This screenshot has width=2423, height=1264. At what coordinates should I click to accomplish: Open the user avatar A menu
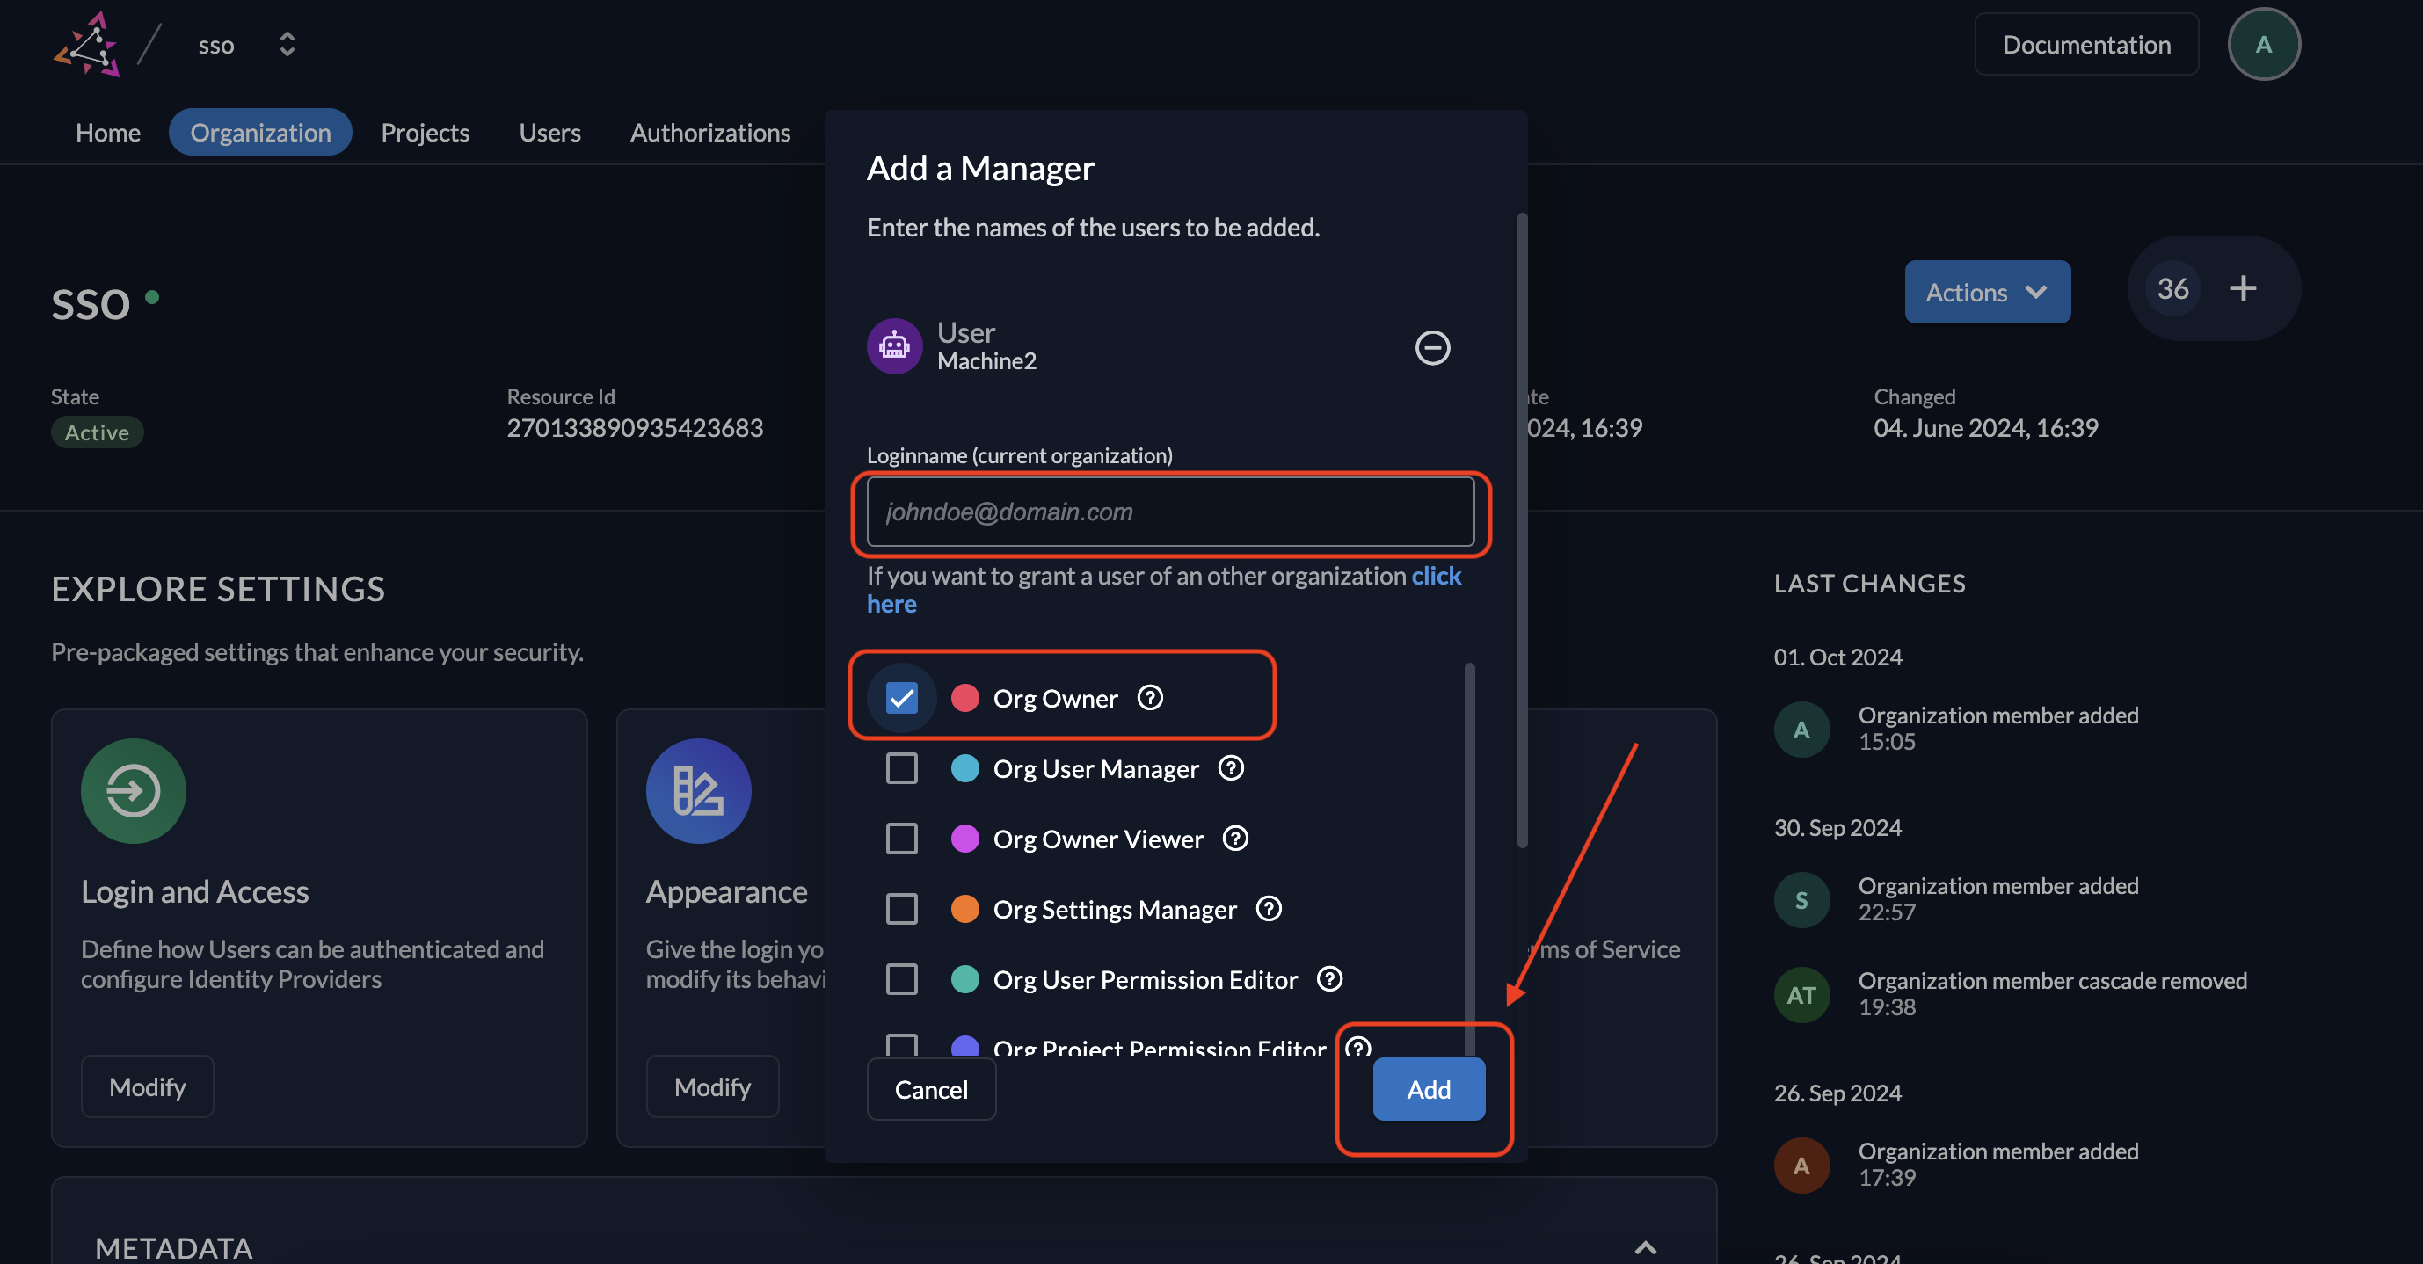pos(2262,44)
